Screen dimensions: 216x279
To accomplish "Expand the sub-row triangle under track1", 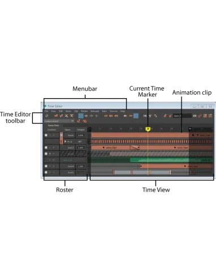I will 65,141.
